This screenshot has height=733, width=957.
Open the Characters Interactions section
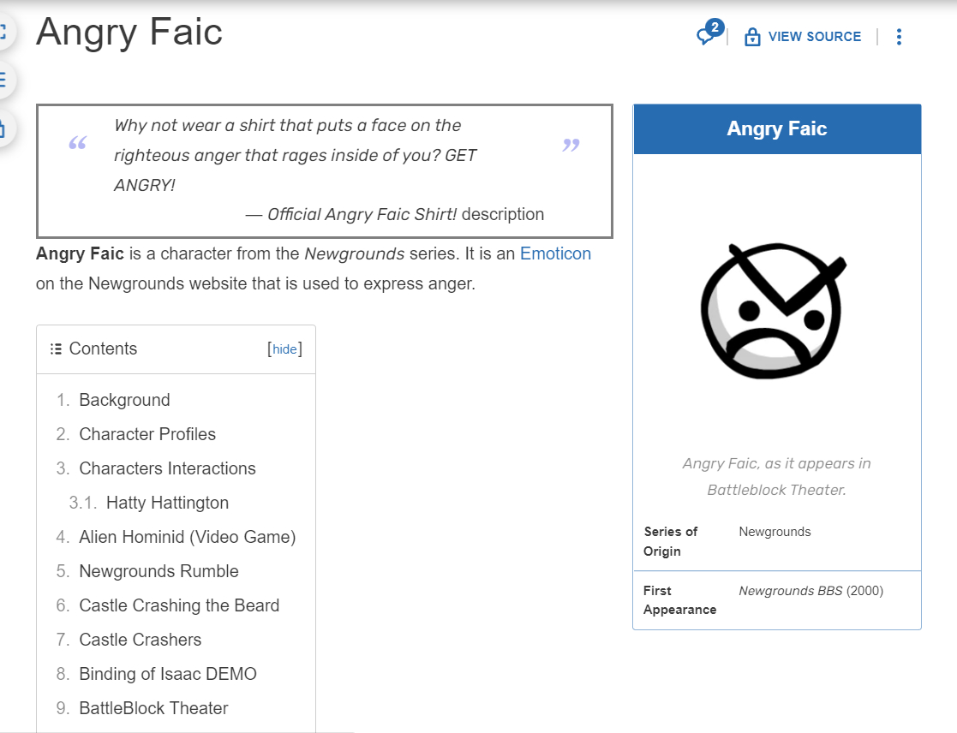click(x=167, y=468)
